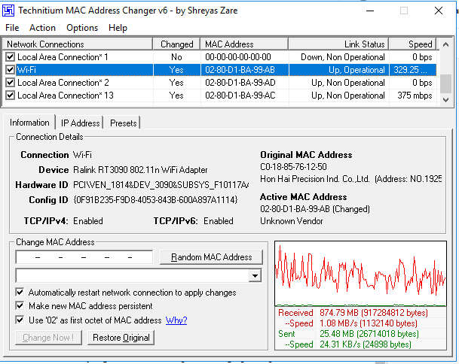
Task: Click the Config ID value
Action: [155, 200]
